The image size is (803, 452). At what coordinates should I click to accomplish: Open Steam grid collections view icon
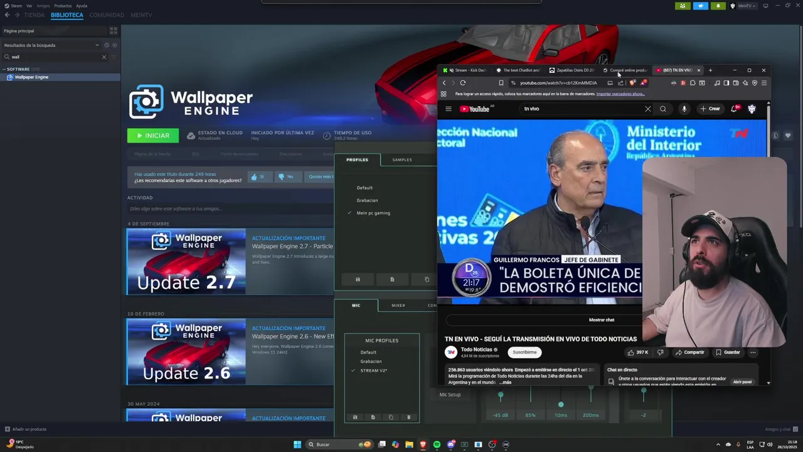click(x=114, y=30)
